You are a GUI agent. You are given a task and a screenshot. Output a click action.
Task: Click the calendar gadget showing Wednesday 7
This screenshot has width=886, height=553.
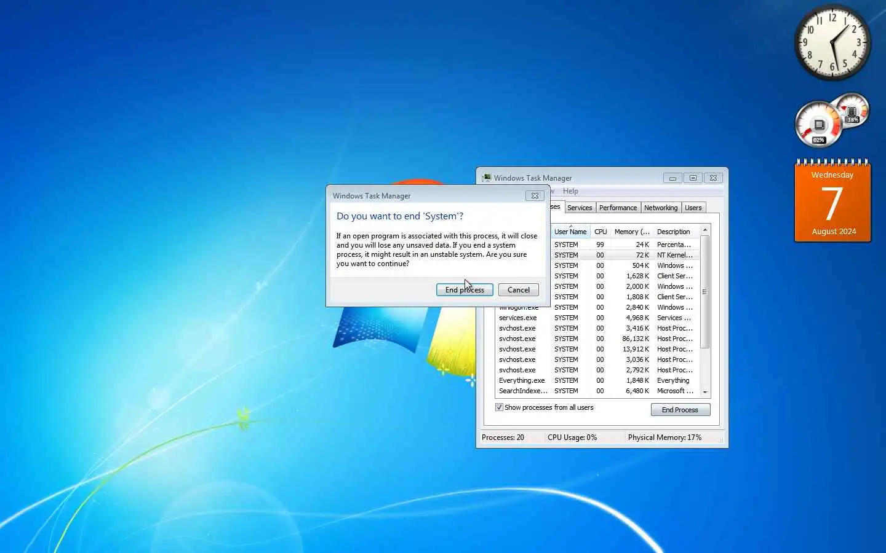coord(832,202)
